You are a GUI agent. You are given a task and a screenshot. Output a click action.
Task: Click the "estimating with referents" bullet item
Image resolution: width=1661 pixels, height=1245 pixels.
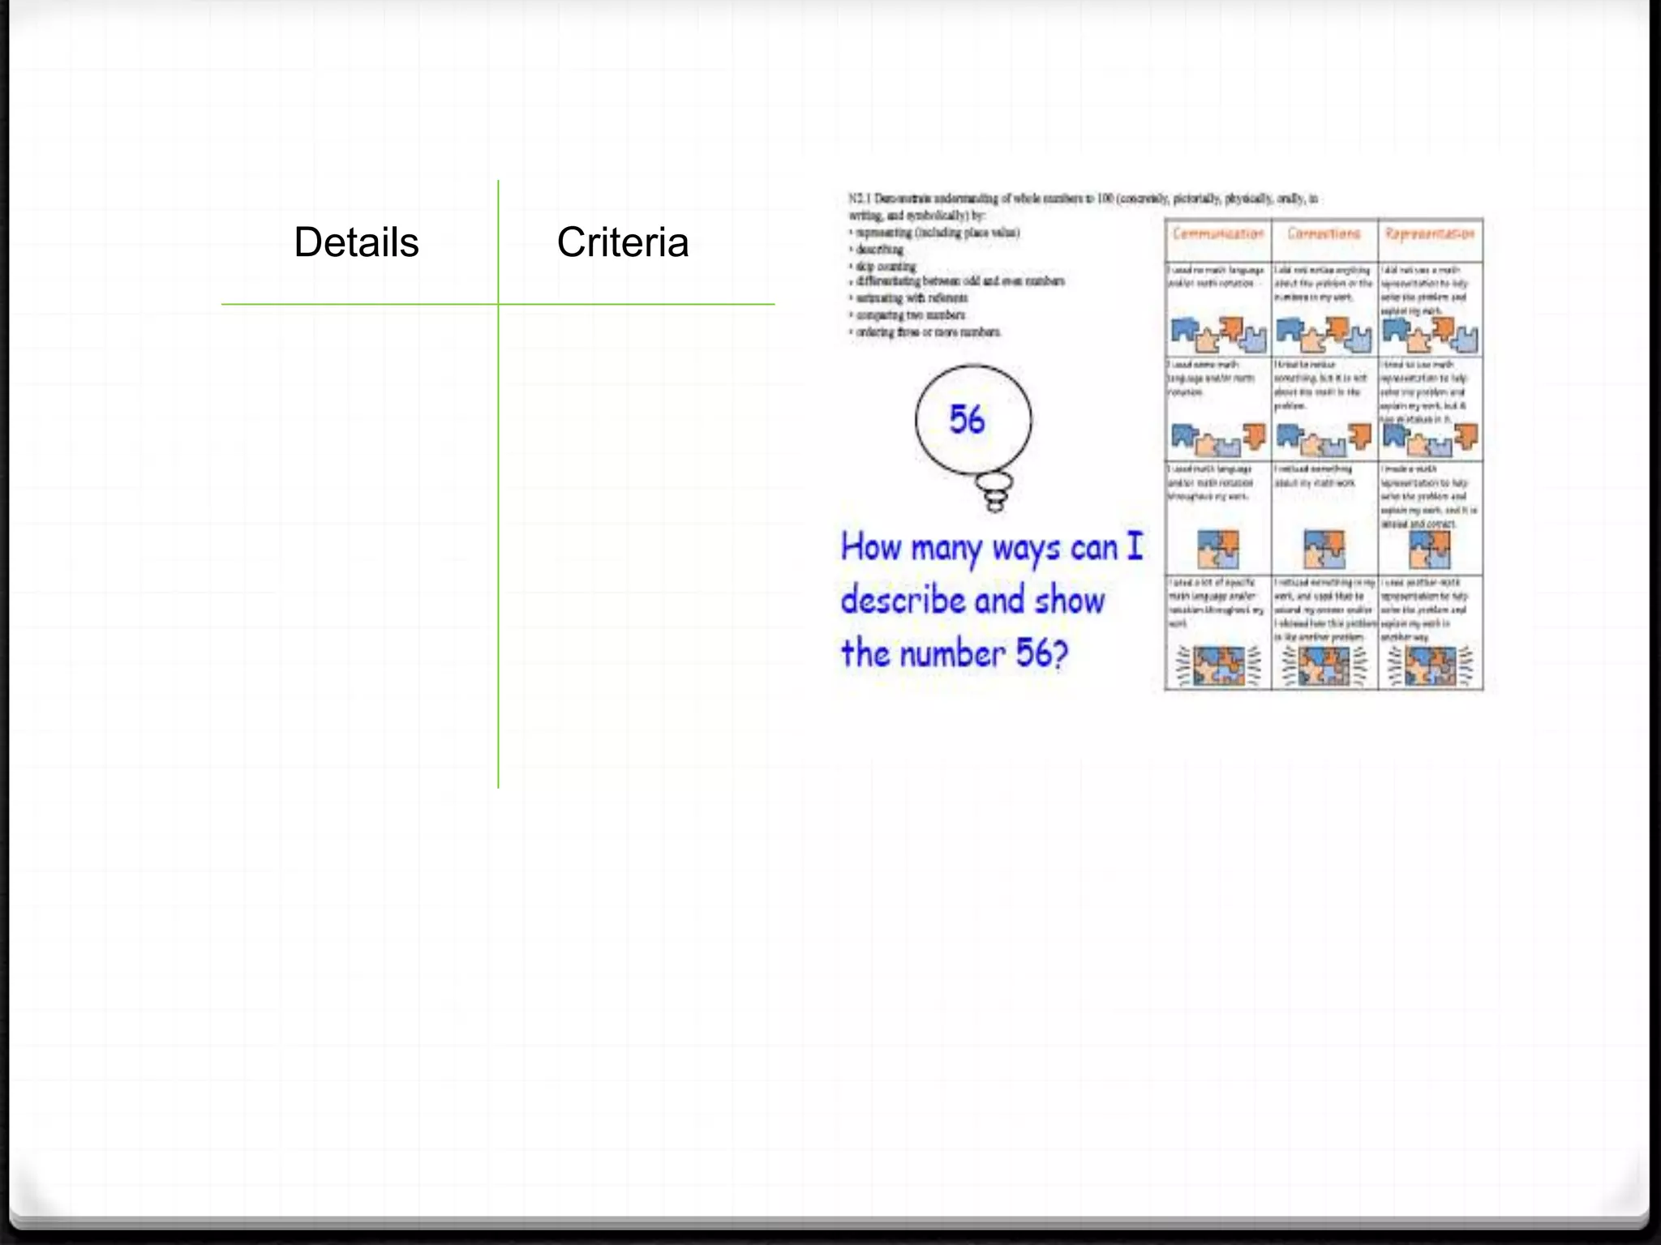coord(908,298)
